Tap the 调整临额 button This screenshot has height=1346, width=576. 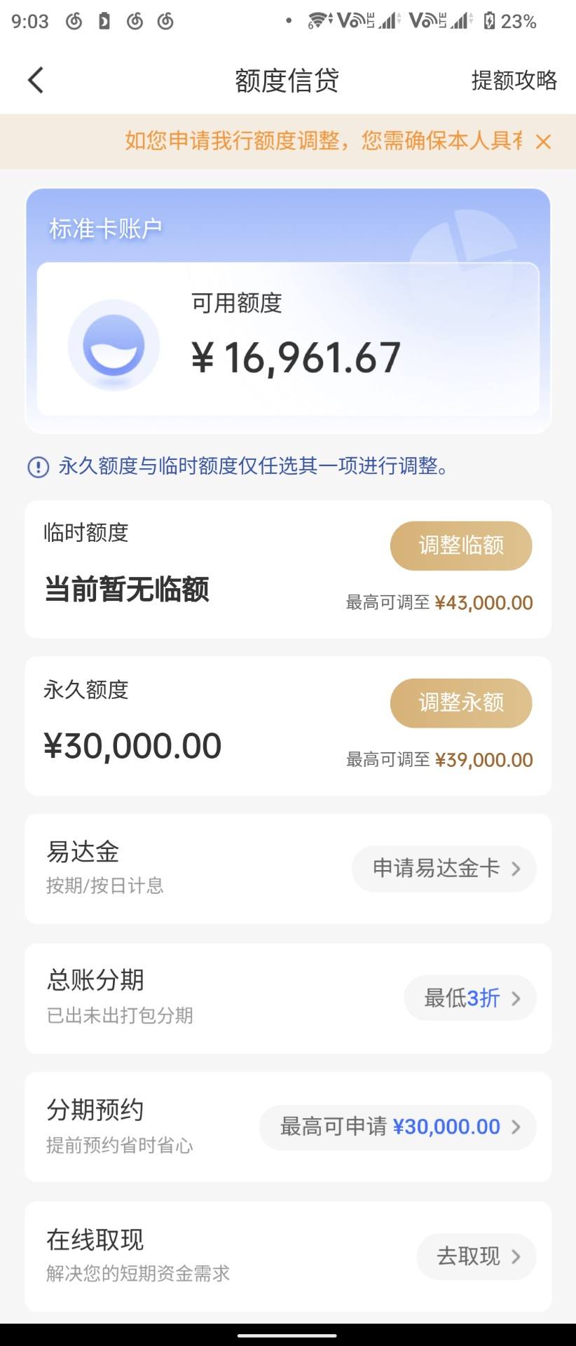point(461,545)
